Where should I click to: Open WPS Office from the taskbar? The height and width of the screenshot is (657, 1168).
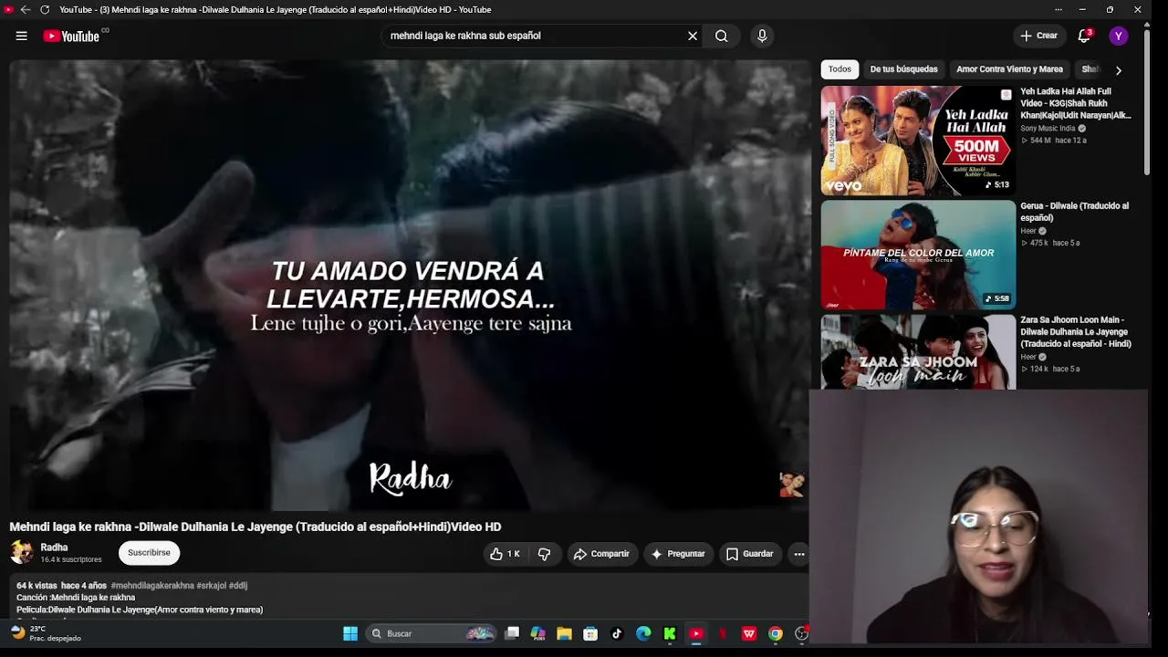pyautogui.click(x=749, y=633)
